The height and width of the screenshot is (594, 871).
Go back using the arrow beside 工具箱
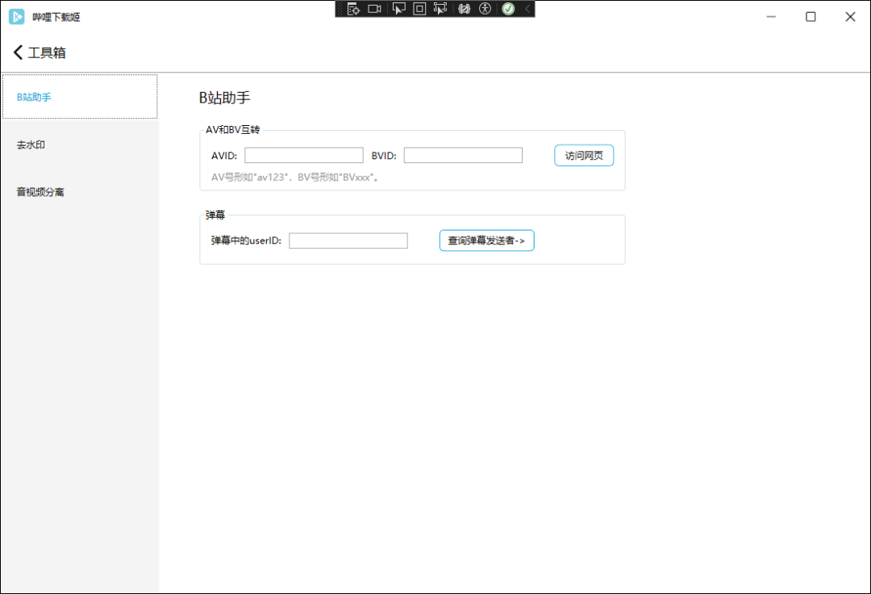tap(18, 52)
